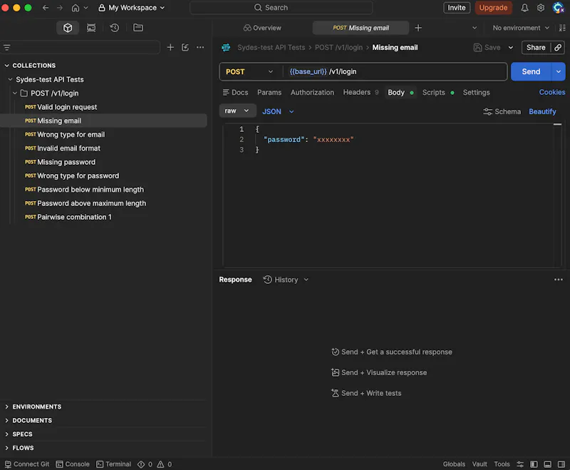Open the Mock servers sidebar icon
Viewport: 570px width, 470px height.
[91, 28]
